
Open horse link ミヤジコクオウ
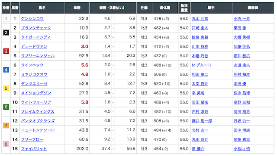point(34,74)
